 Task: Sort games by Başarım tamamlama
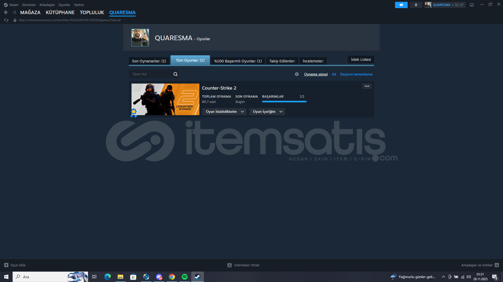(x=356, y=74)
